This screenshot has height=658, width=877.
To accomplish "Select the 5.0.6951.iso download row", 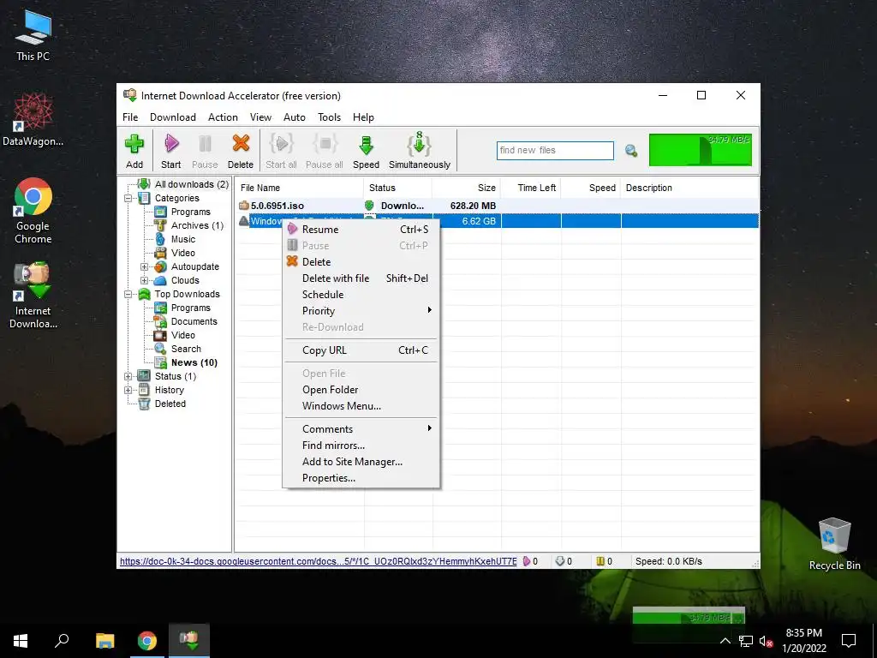I will (x=497, y=206).
